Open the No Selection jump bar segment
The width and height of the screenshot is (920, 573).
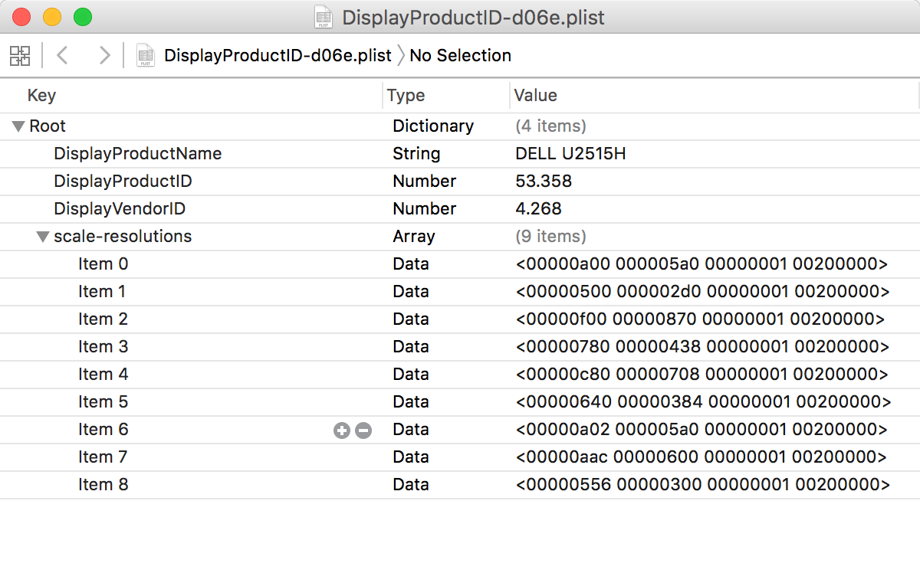point(460,55)
